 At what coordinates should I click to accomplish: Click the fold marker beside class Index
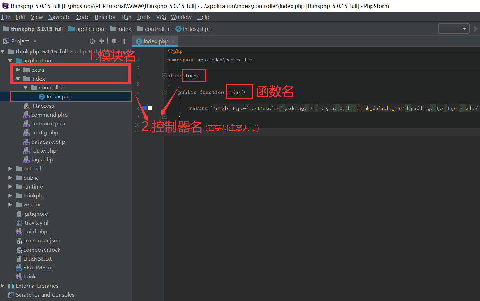164,76
